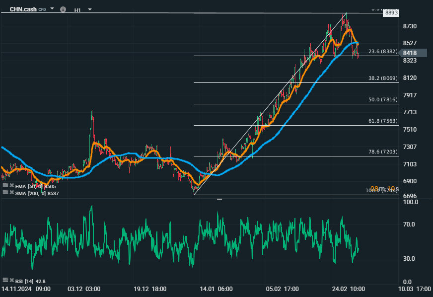Select the 78.6 (7203) Fibonacci label
Image resolution: width=433 pixels, height=297 pixels.
point(383,151)
